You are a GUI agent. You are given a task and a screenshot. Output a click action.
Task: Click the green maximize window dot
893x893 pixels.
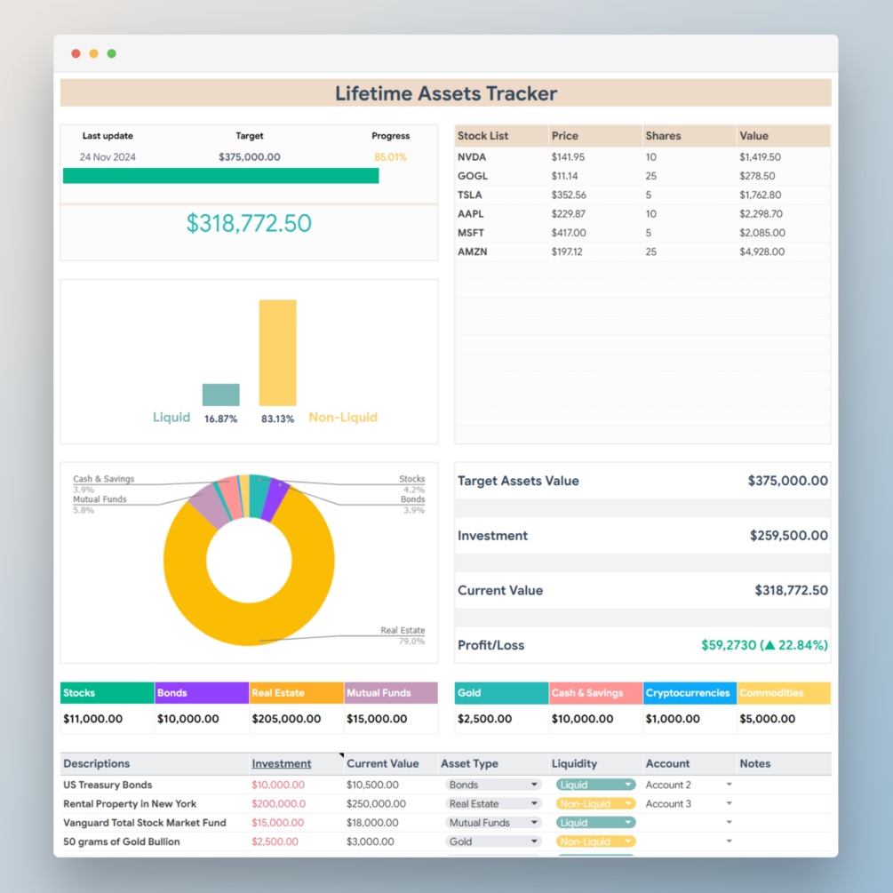[112, 53]
